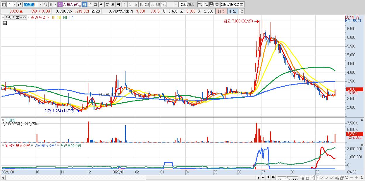Viewport: 365px width, 181px height.
Task: Close the volume panel with its X
Action: [362, 120]
